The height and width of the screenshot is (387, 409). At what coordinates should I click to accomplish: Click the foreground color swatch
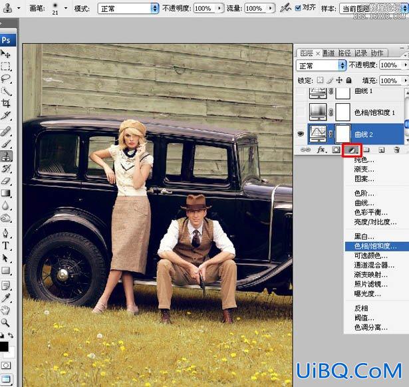coord(3,346)
